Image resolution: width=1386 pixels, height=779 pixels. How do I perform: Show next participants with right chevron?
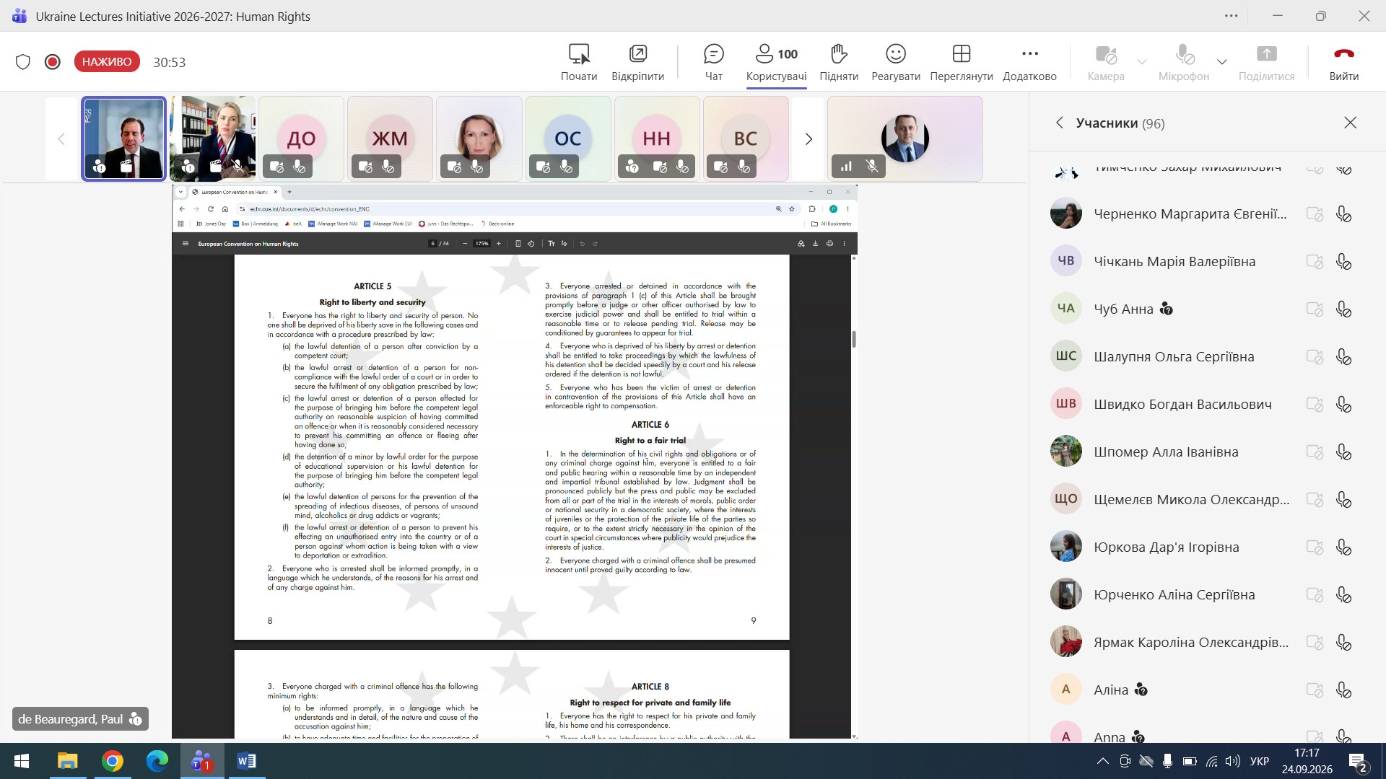pyautogui.click(x=808, y=139)
